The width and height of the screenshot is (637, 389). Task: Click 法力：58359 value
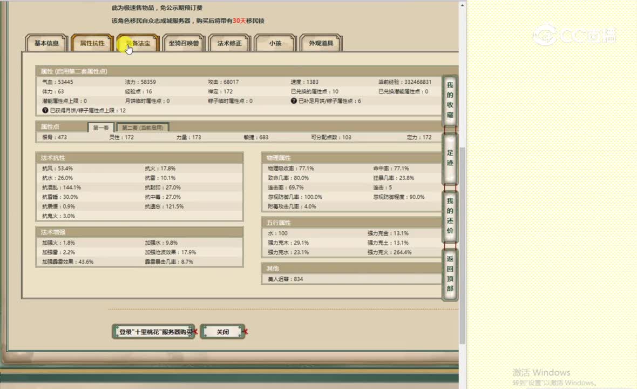coord(140,82)
